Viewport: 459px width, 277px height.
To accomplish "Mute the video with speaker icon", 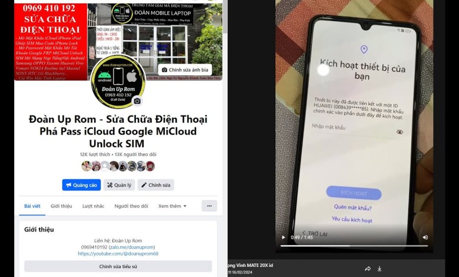I will 425,237.
